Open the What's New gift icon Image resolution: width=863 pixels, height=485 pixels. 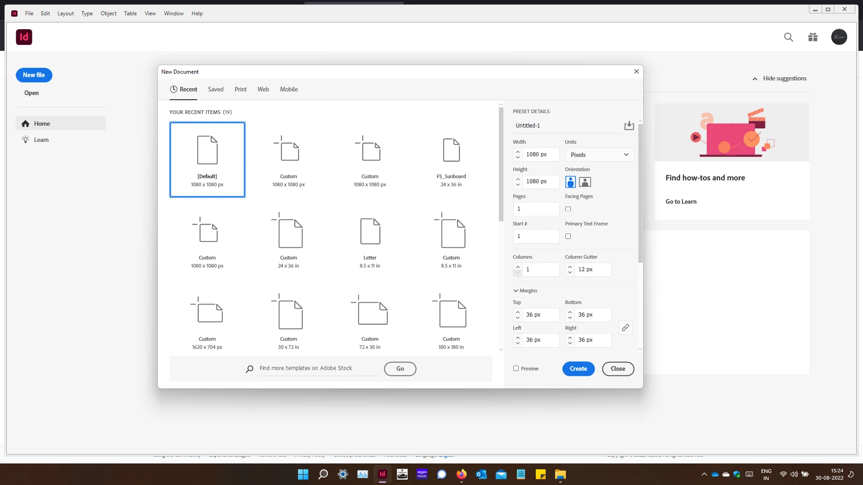tap(813, 37)
